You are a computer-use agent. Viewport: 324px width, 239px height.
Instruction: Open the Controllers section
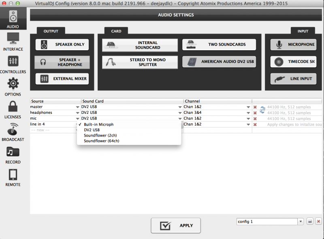pyautogui.click(x=13, y=64)
